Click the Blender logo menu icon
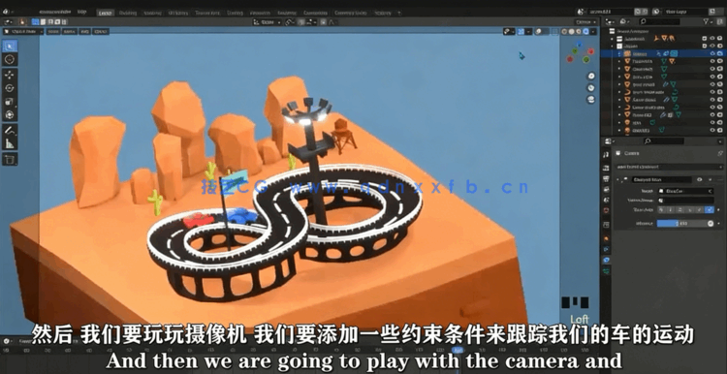The height and width of the screenshot is (374, 727). (7, 11)
